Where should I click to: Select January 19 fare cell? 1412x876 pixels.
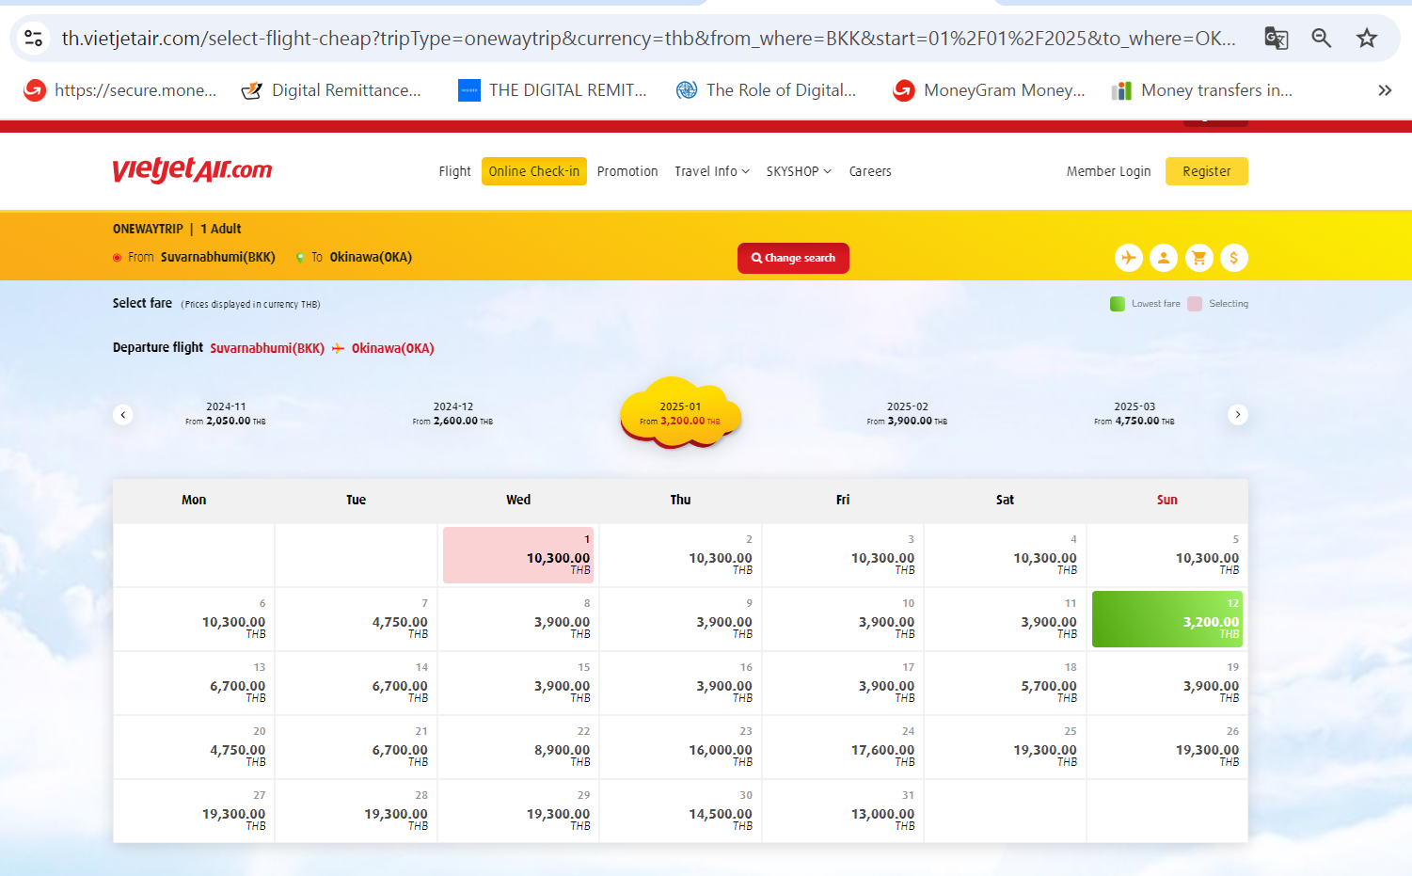pos(1167,683)
